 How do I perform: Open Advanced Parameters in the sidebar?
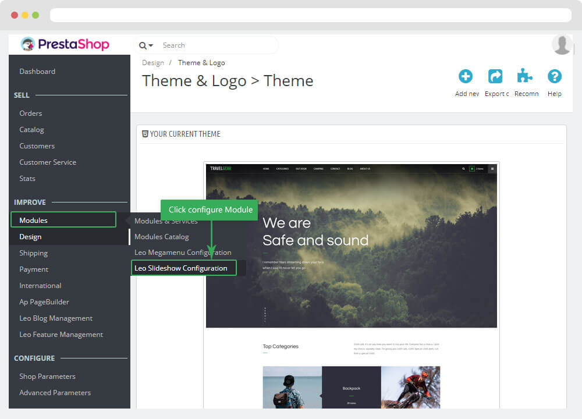click(55, 393)
